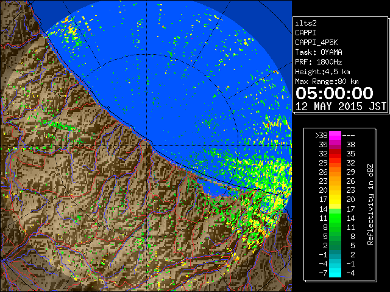Click the '>38' legend value
The width and height of the screenshot is (390, 292).
321,135
